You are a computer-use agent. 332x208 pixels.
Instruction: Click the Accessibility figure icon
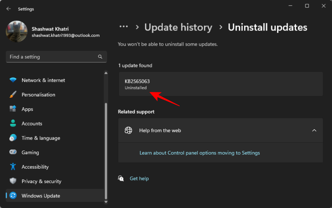pos(13,167)
